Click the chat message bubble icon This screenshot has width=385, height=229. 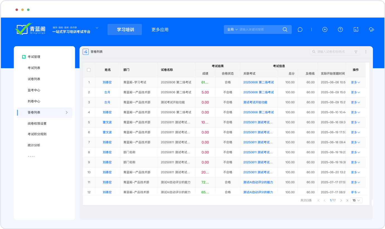point(300,29)
